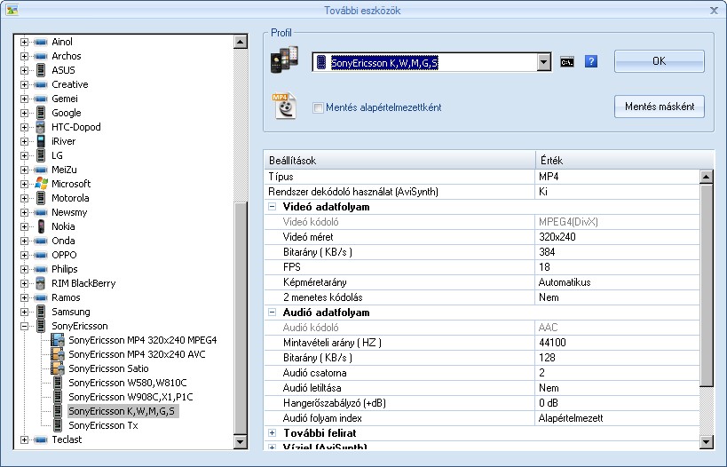727x467 pixels.
Task: Click the OK button
Action: [x=660, y=61]
